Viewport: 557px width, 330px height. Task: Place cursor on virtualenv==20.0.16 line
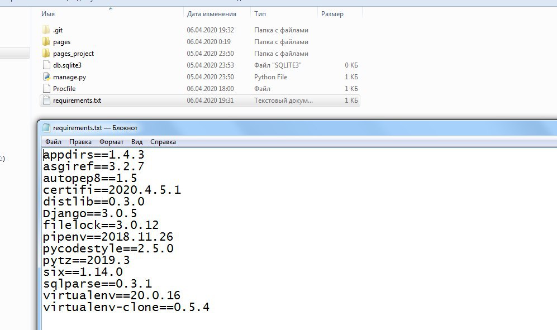pos(112,295)
